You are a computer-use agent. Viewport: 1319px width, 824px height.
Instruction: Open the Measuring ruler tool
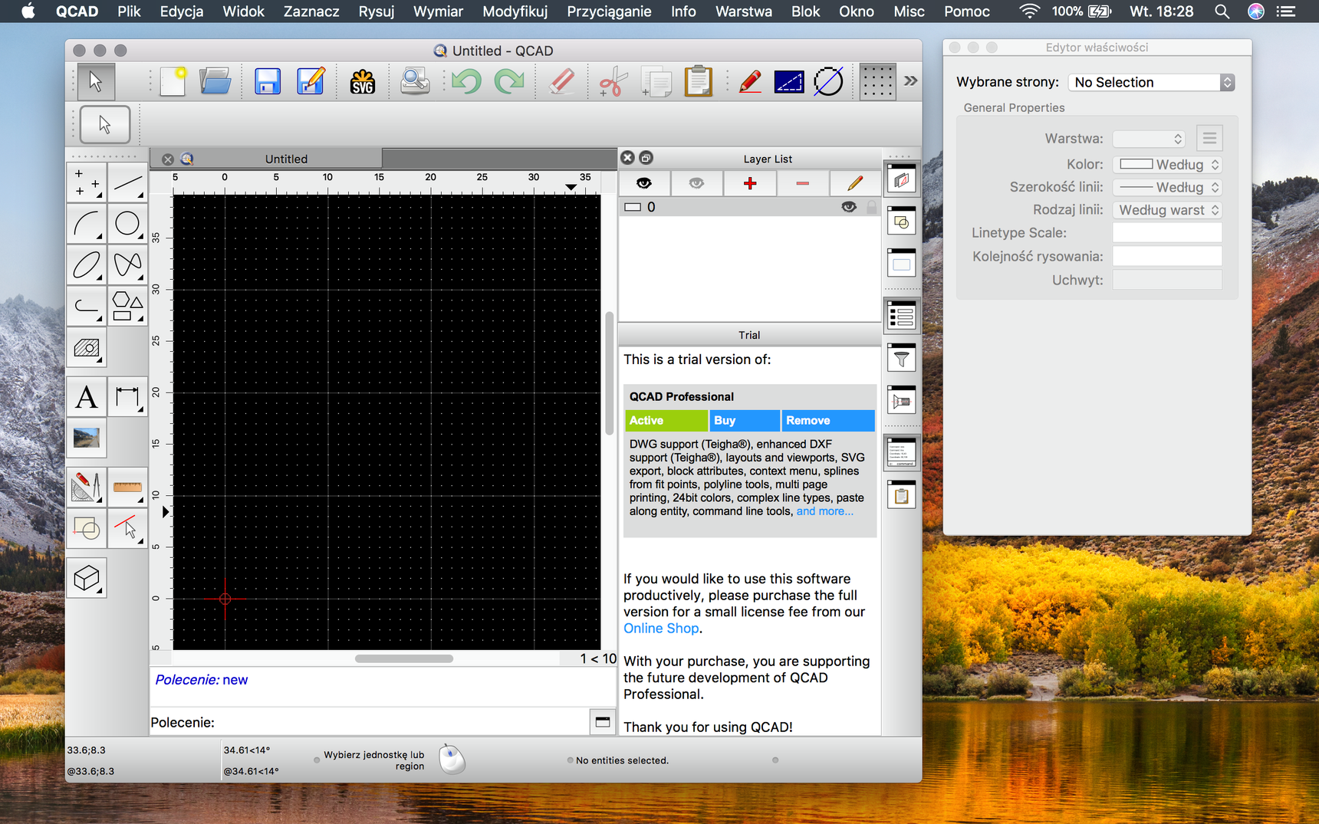tap(127, 488)
